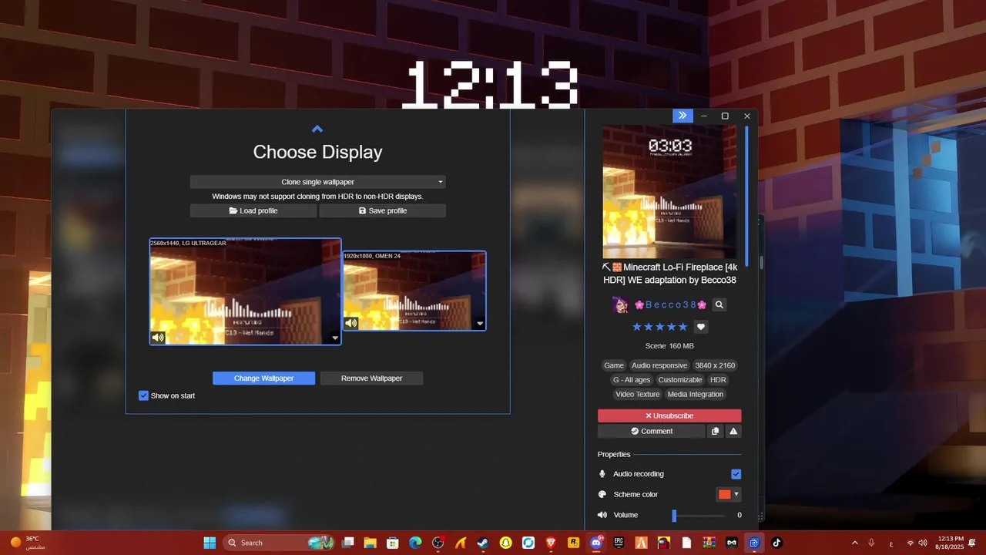Open the Minecraft Lo-Fi Fireplace preview image
Viewport: 986px width, 555px height.
[x=669, y=192]
